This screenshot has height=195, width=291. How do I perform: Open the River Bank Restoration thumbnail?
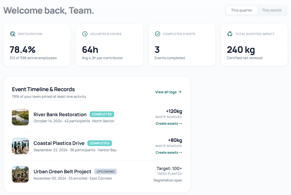click(x=20, y=117)
